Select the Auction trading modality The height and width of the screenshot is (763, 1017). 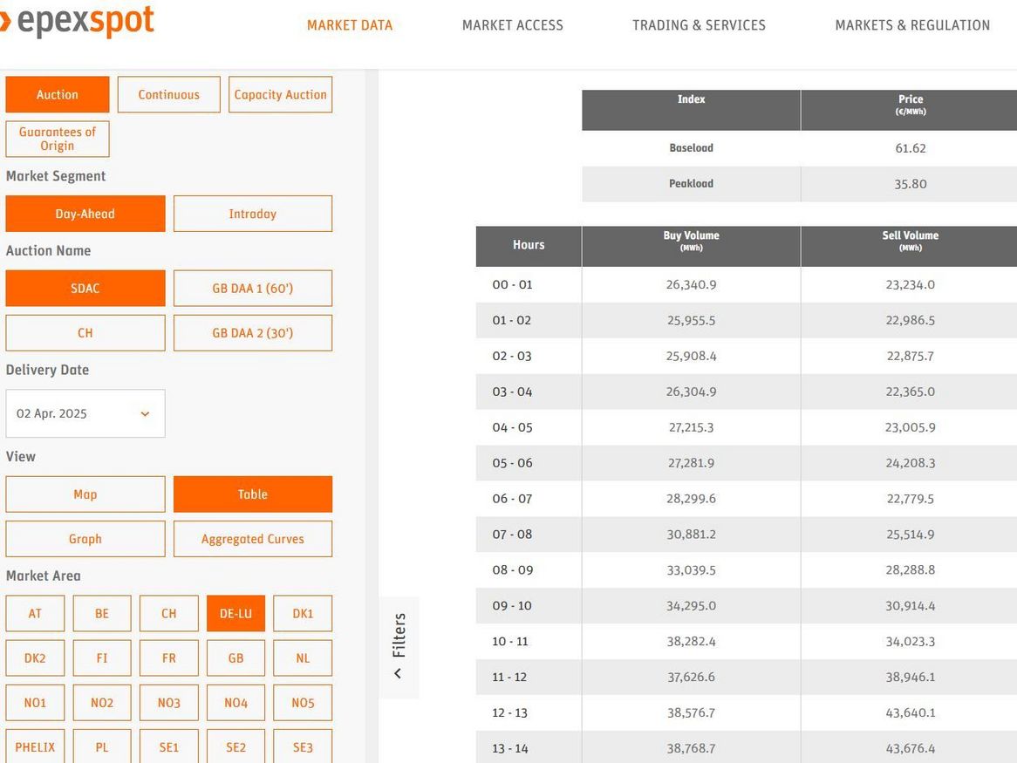click(x=58, y=95)
